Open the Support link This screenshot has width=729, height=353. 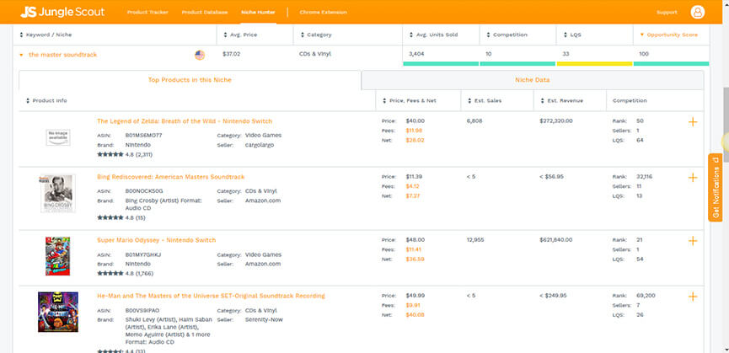point(667,12)
